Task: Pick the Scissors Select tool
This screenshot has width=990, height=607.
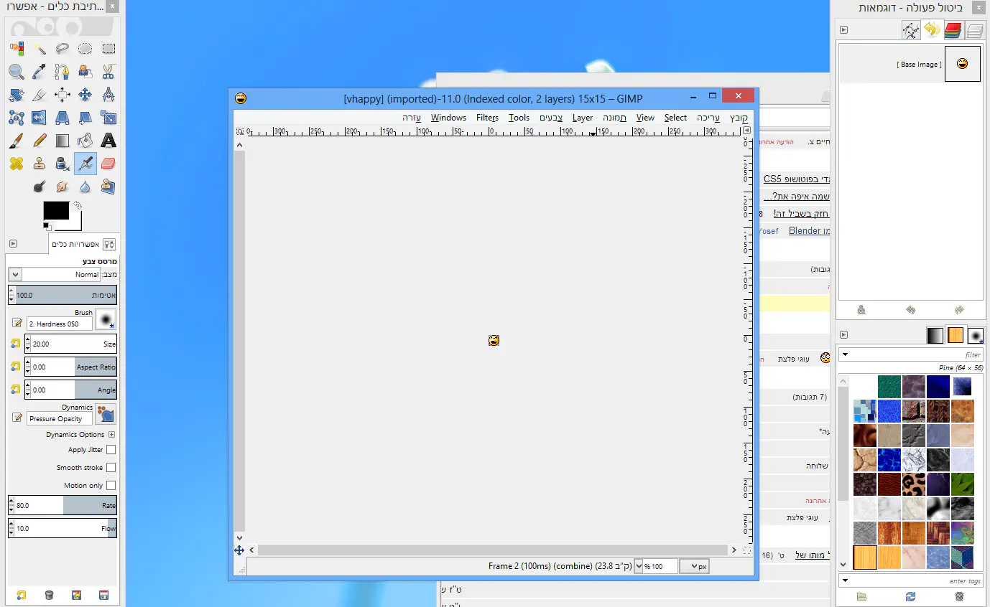Action: [108, 72]
